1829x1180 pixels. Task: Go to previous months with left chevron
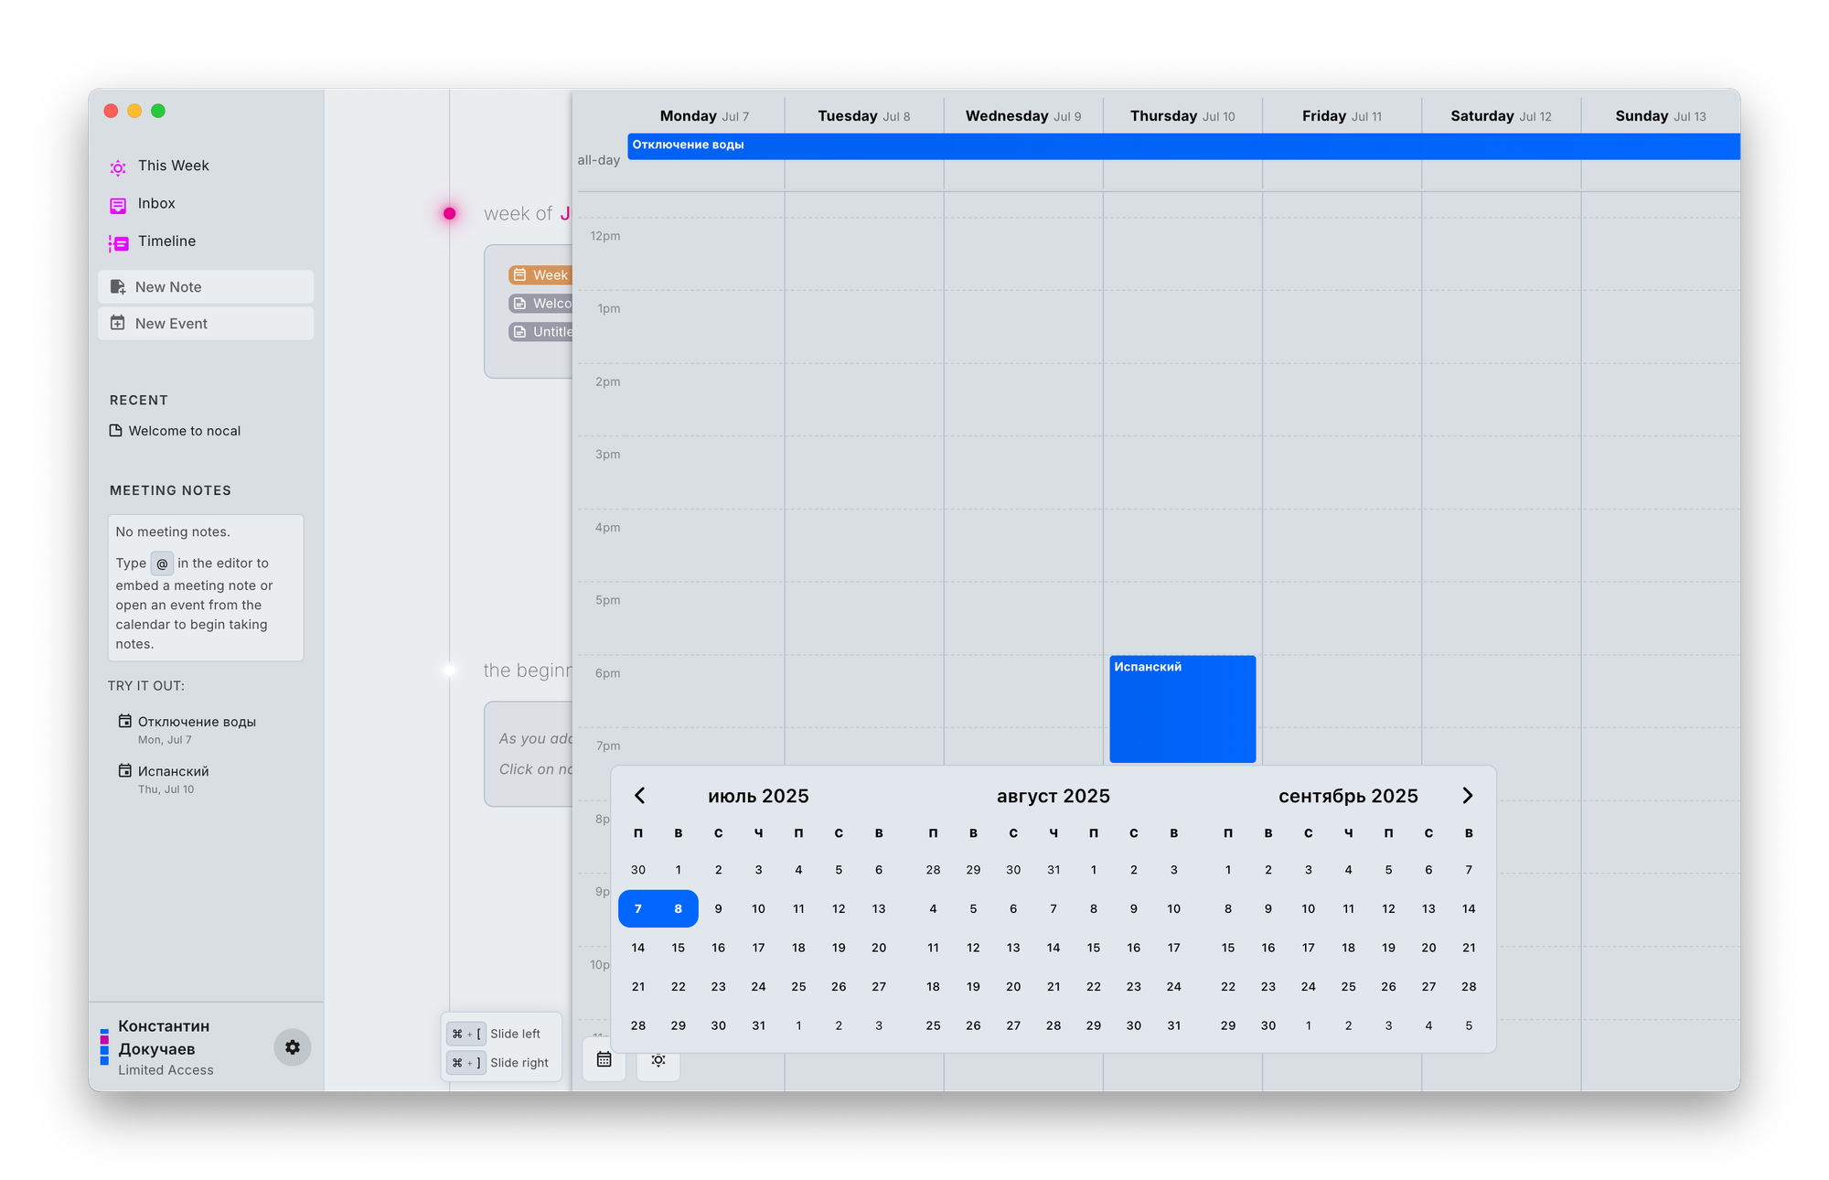[x=640, y=796]
